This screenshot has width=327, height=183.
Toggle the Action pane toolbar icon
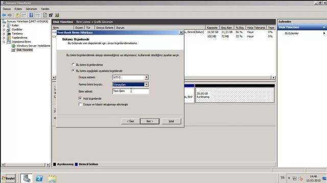(37, 15)
